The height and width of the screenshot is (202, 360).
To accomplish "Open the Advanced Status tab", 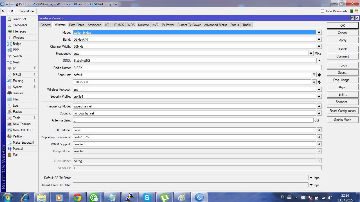I will tap(215, 25).
